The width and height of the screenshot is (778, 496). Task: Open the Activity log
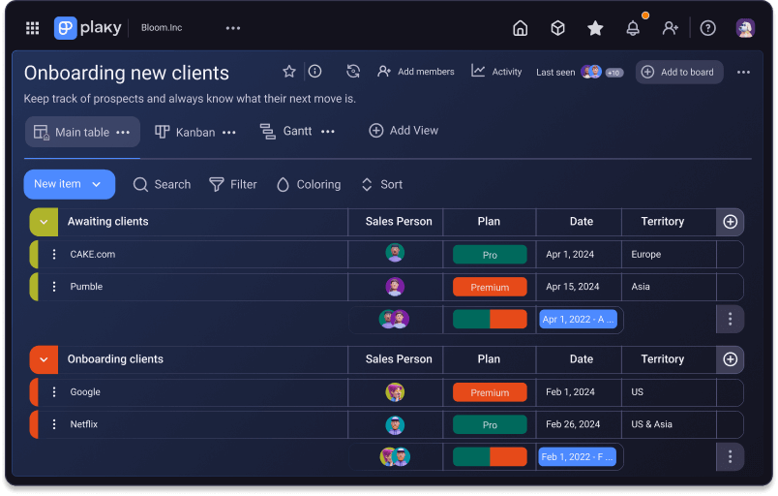click(496, 72)
